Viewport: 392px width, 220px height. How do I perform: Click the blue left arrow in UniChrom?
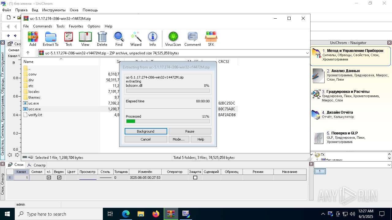(x=8, y=36)
